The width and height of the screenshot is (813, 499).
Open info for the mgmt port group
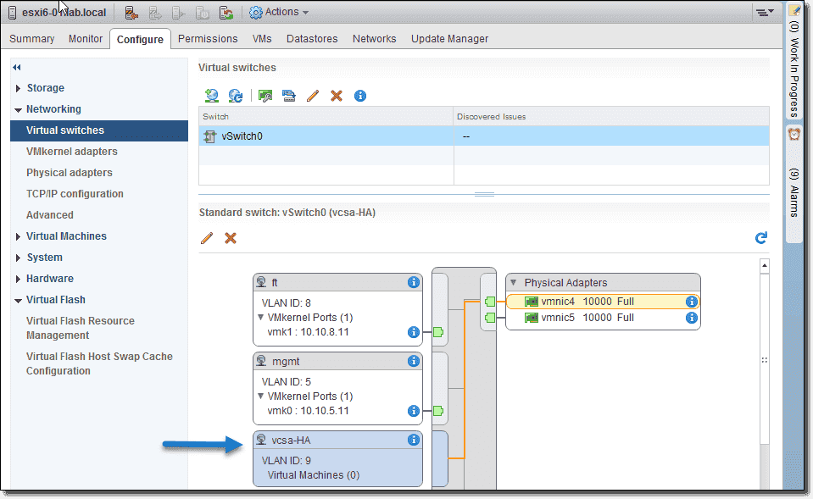(413, 361)
